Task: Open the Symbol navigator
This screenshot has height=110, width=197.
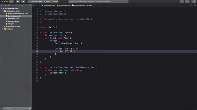Action: pos(9,5)
